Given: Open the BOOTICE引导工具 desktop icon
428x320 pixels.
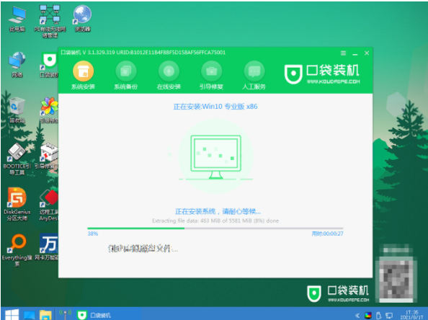Looking at the screenshot, I should point(17,159).
